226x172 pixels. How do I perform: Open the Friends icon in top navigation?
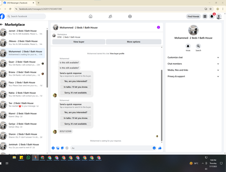pyautogui.click(x=110, y=16)
